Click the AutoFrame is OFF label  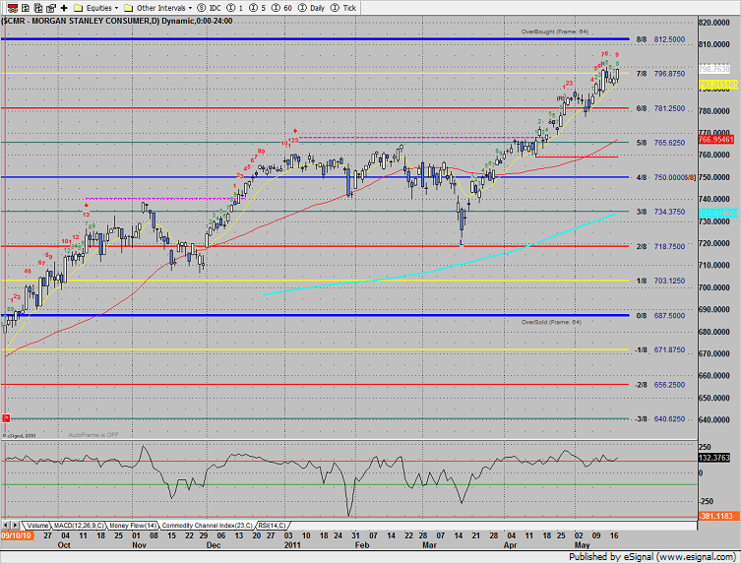click(93, 434)
